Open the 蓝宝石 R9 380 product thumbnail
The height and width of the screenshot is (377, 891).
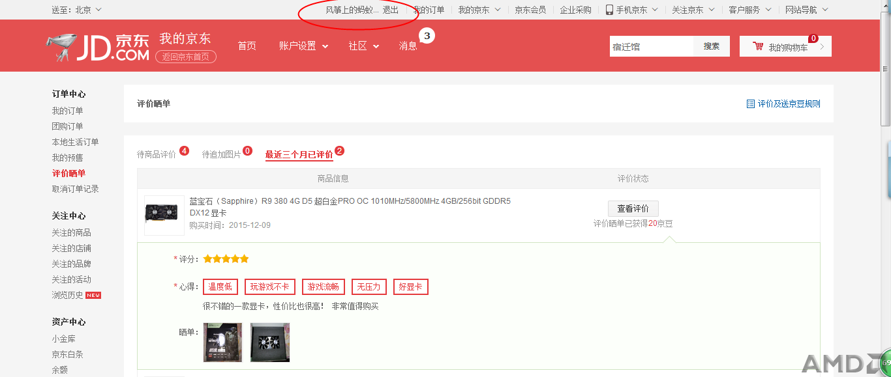tap(164, 215)
